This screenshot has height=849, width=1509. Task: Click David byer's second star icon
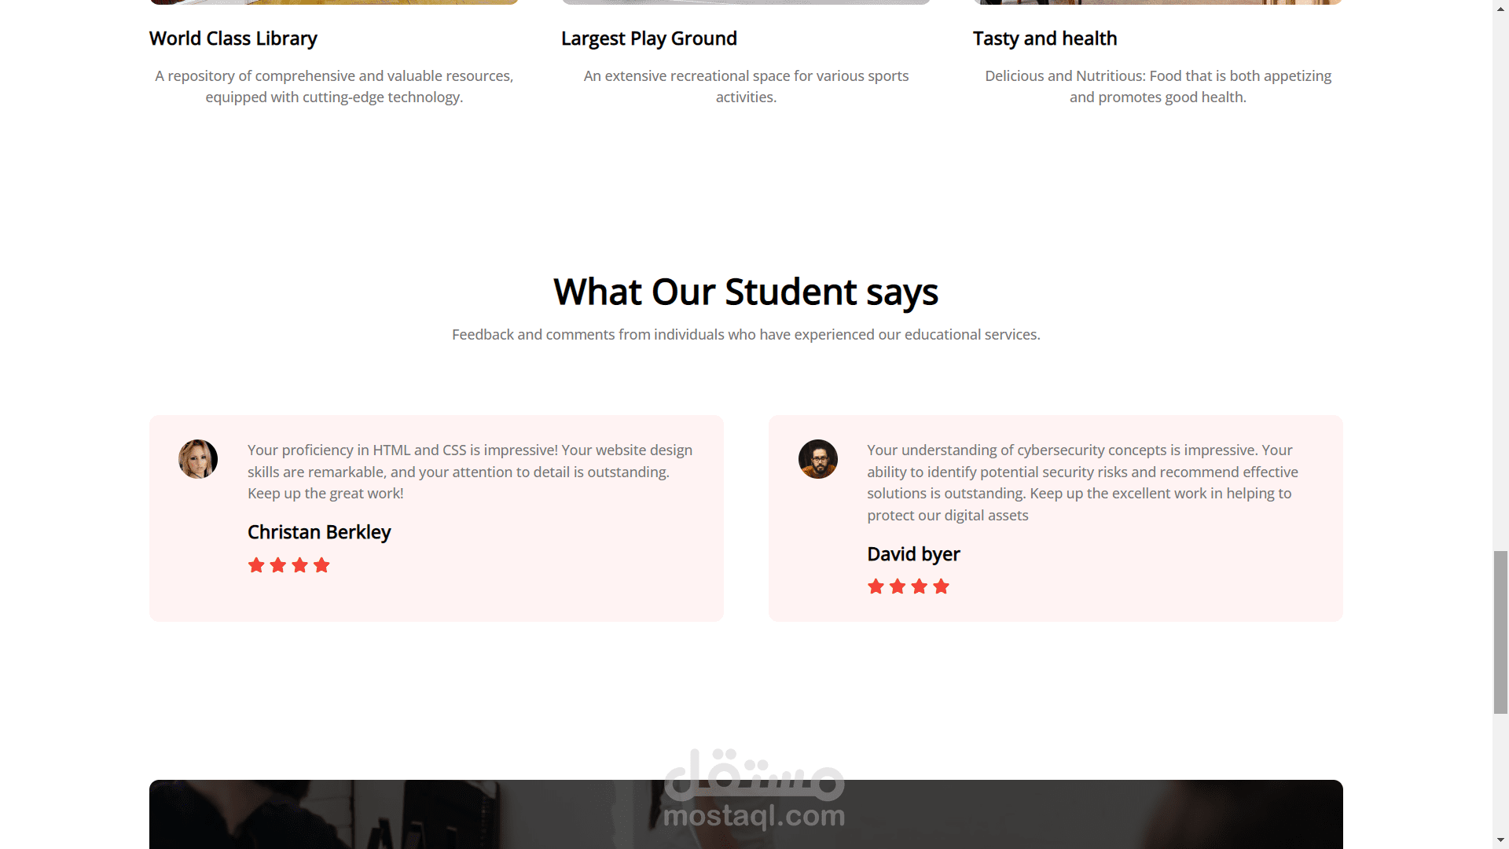898,586
